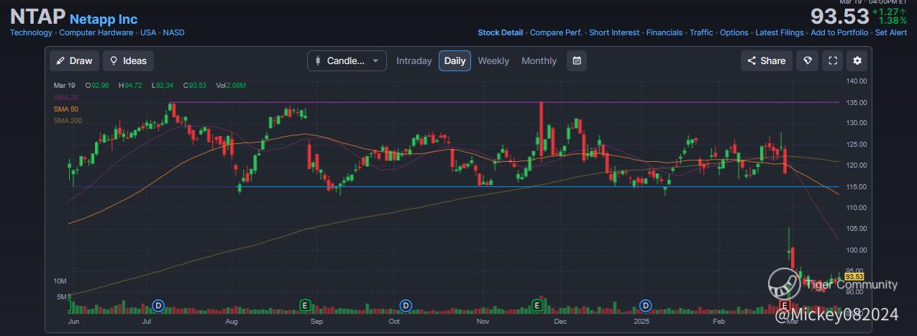Open the Financials link
The width and height of the screenshot is (917, 336).
tap(665, 32)
